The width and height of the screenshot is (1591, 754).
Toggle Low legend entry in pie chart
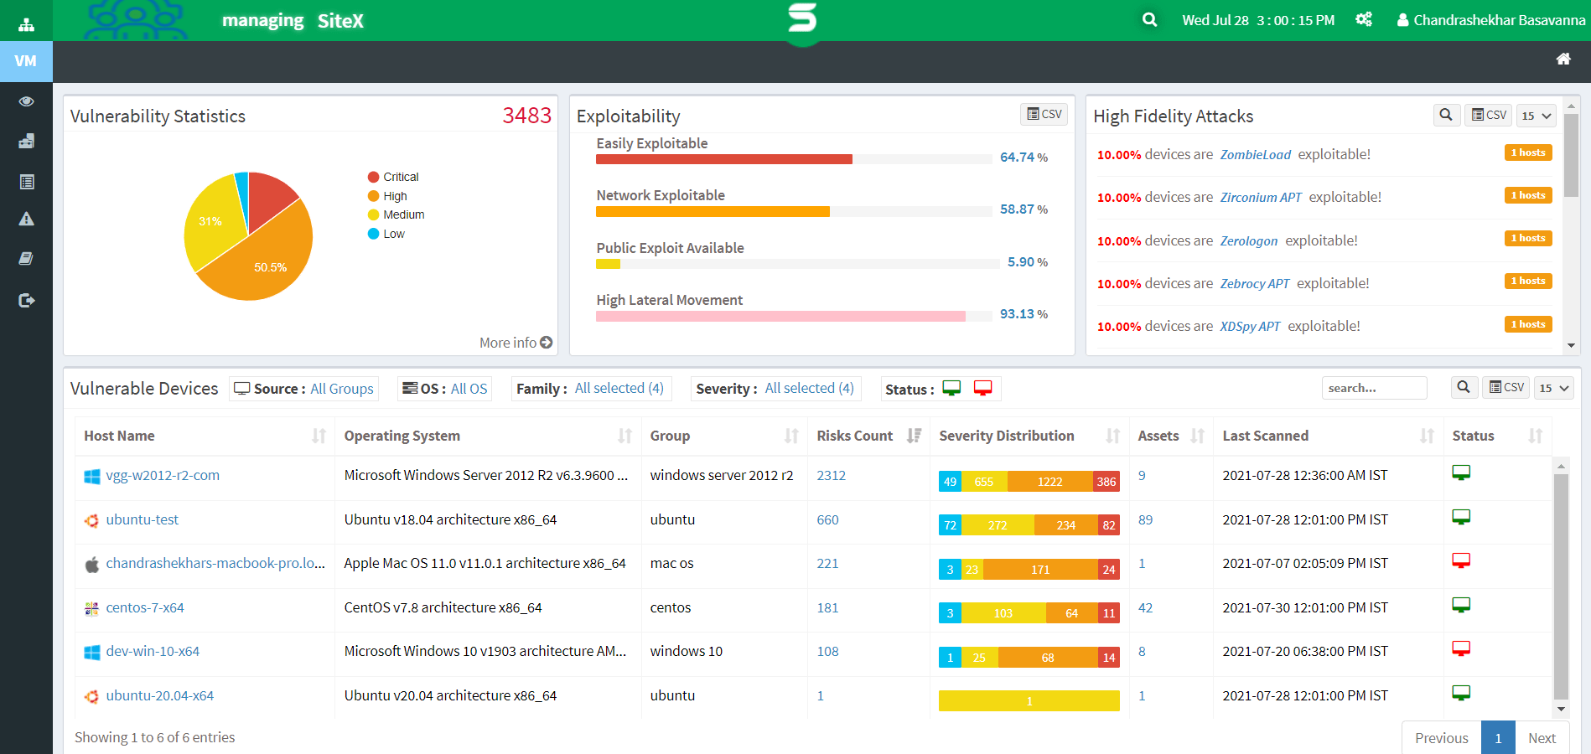click(386, 234)
